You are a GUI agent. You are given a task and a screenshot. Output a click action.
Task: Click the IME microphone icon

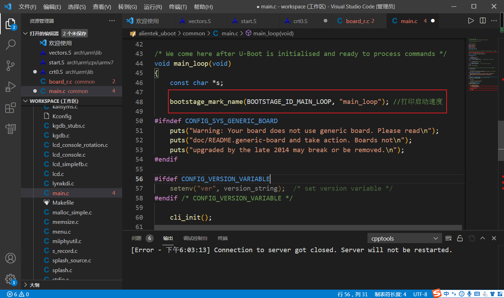pos(469,294)
